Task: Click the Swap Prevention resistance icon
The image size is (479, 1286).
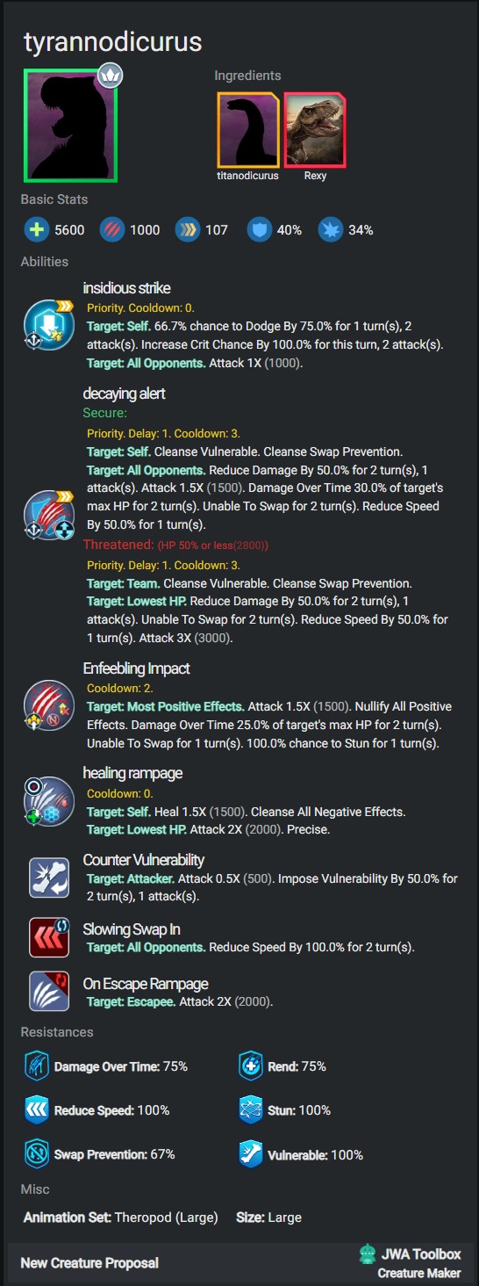Action: coord(37,1154)
